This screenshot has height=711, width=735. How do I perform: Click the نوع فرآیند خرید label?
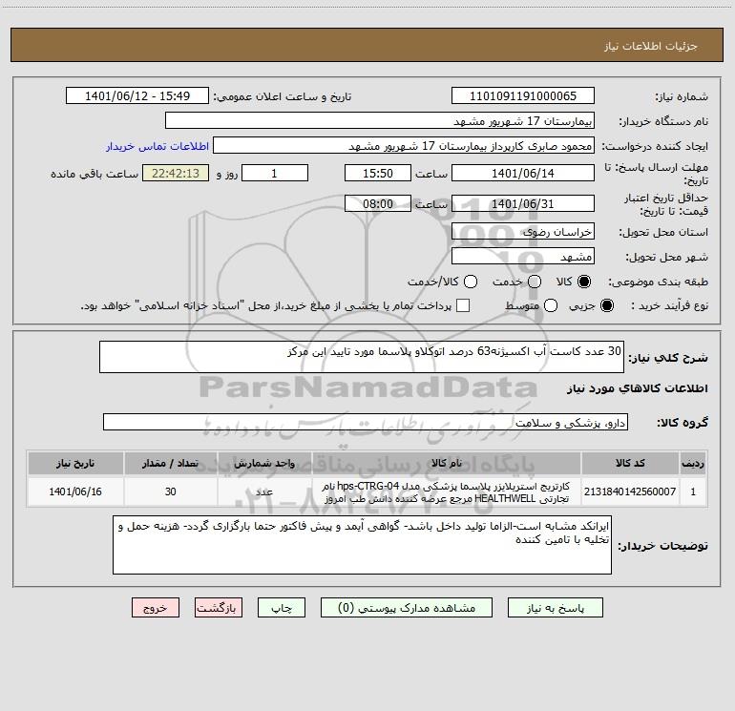click(x=669, y=305)
